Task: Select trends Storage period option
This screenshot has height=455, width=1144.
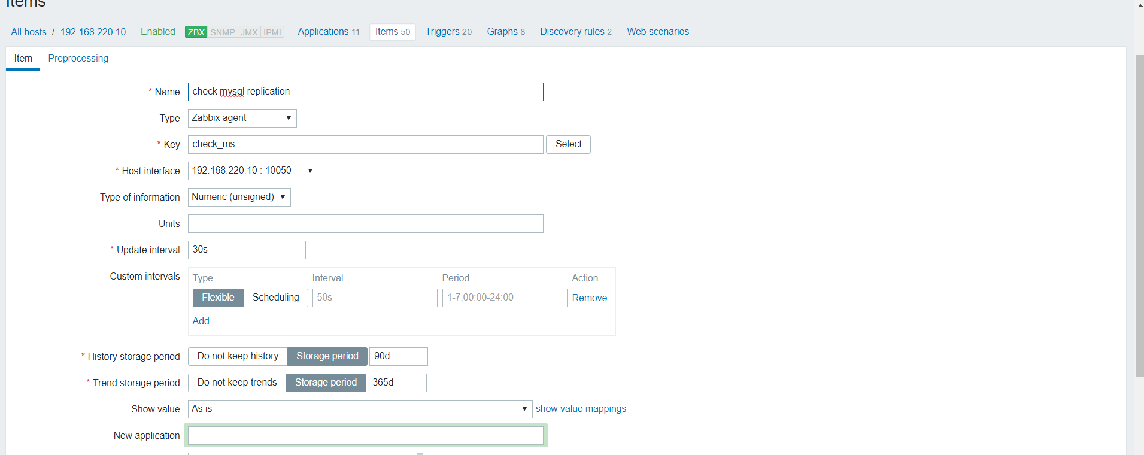Action: 326,383
